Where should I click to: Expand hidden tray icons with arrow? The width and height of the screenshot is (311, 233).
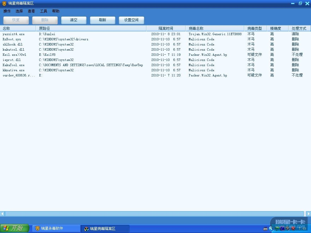pos(271,229)
